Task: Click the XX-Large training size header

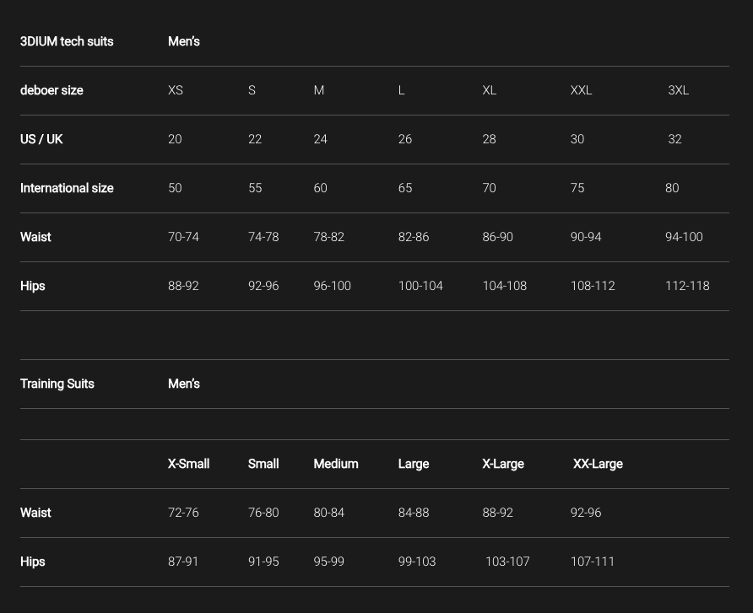Action: pyautogui.click(x=598, y=464)
